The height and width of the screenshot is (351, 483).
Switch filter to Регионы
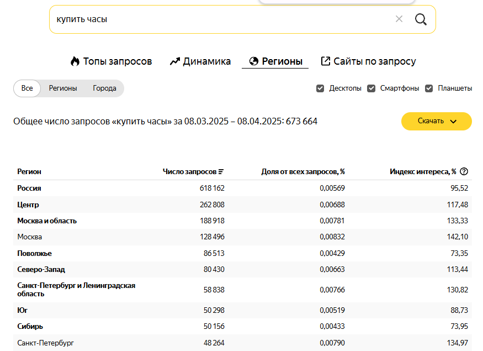[x=63, y=88]
